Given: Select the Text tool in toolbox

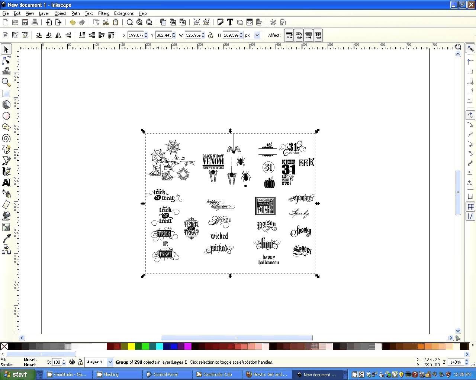Looking at the screenshot, I should (6, 183).
